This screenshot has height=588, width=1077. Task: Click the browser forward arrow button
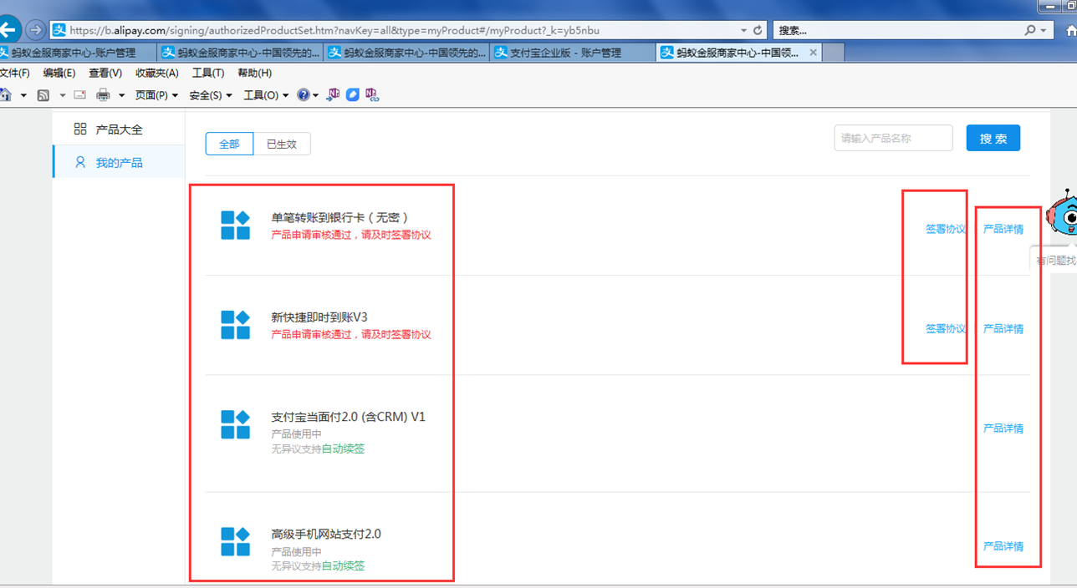pyautogui.click(x=35, y=30)
